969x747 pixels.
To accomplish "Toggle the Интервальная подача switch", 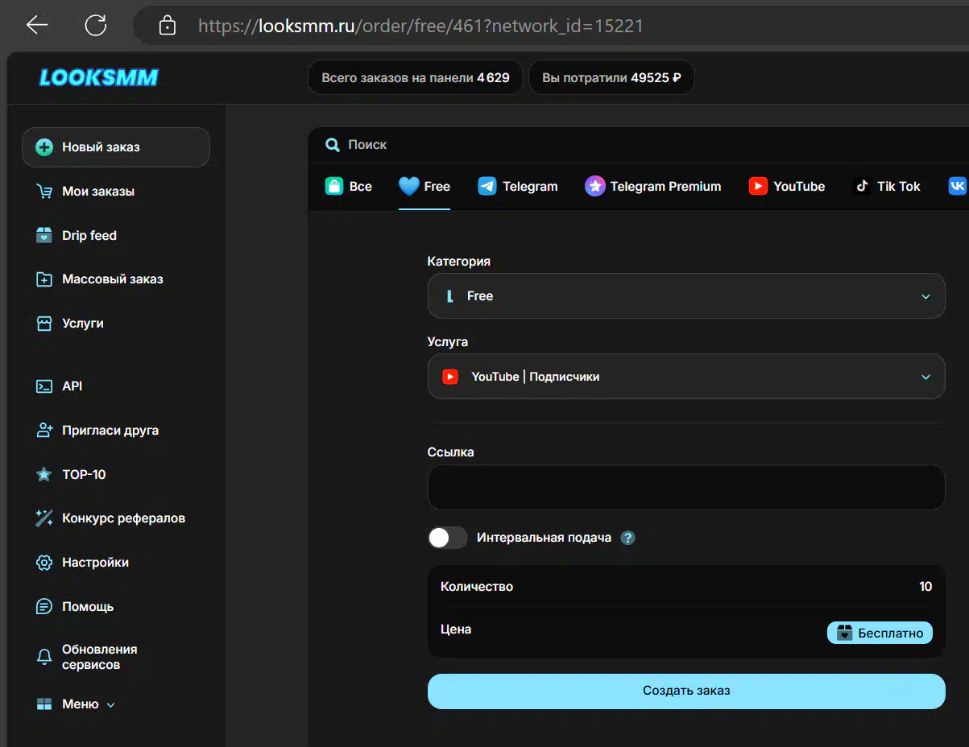I will (448, 538).
